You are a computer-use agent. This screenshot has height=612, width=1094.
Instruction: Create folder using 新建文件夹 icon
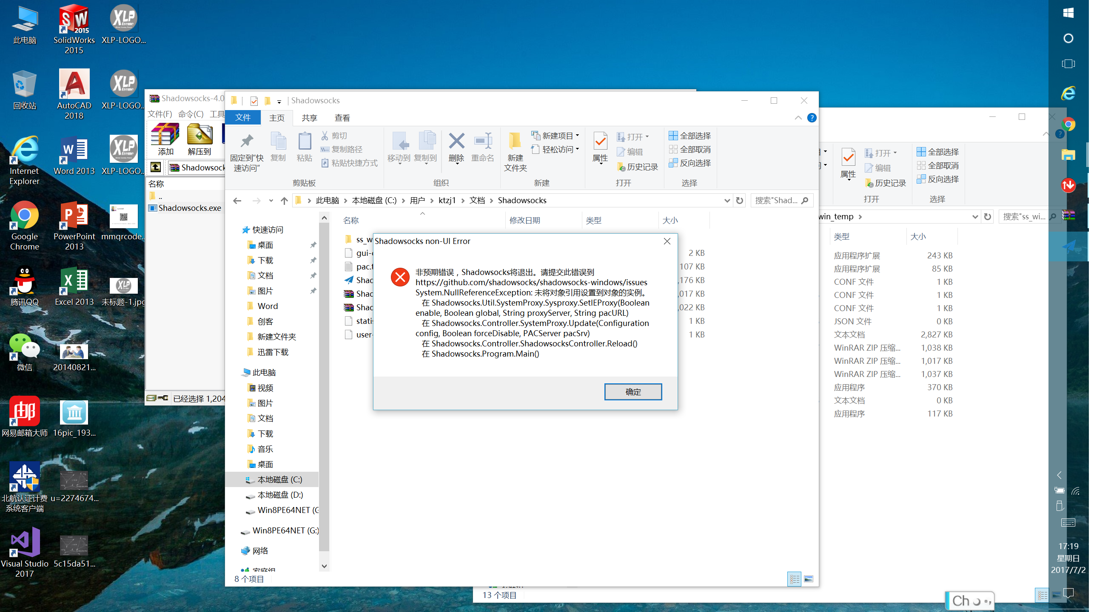point(515,151)
